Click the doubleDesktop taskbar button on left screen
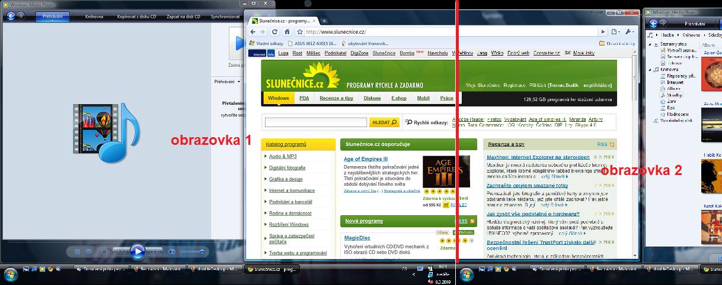The image size is (722, 285). pyautogui.click(x=215, y=269)
